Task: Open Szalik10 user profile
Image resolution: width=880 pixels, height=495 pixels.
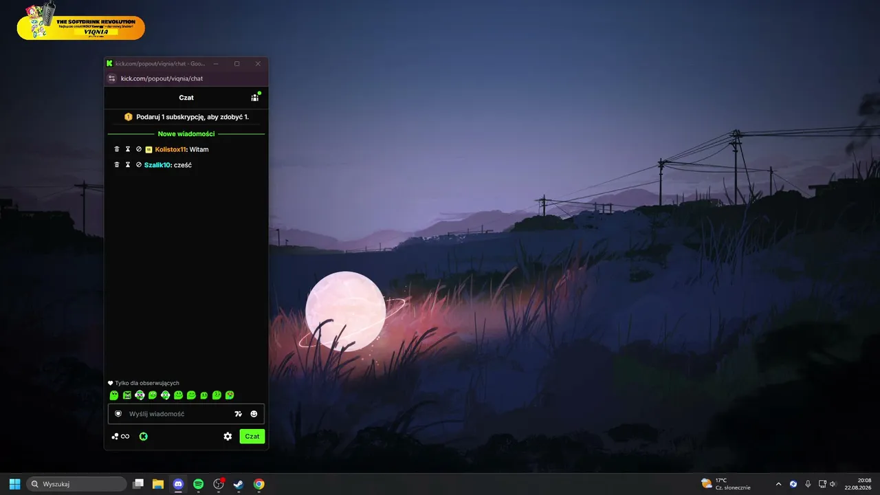Action: [x=157, y=165]
